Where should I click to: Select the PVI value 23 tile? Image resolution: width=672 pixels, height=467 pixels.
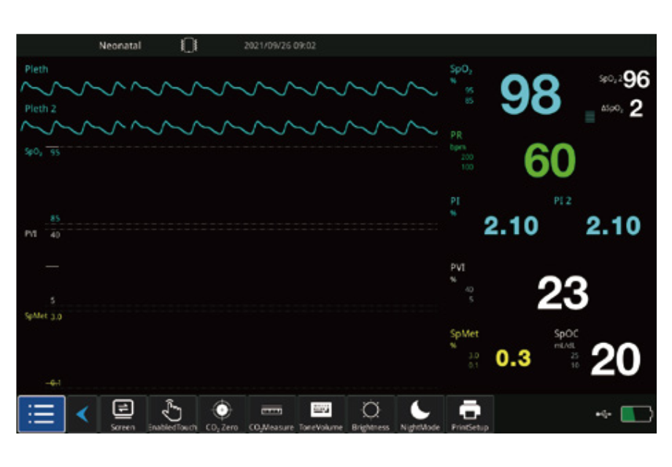(x=562, y=294)
